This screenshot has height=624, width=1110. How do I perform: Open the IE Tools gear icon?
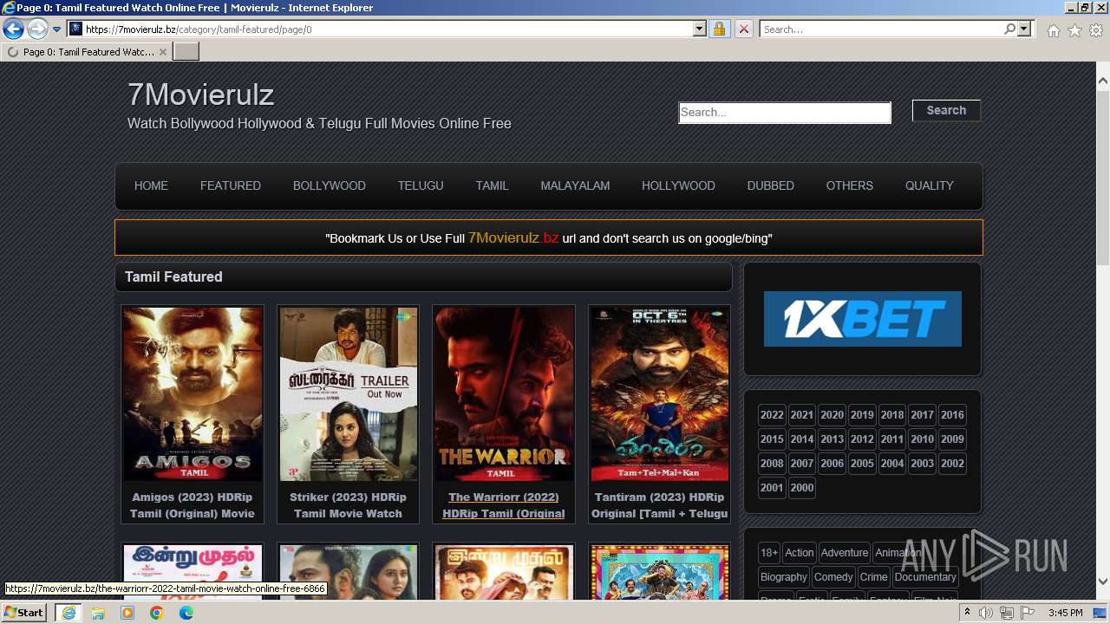click(x=1096, y=30)
